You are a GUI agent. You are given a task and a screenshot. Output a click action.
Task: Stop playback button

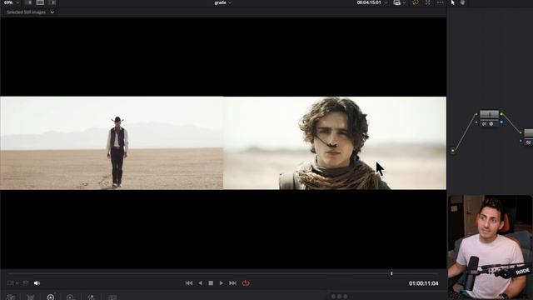point(211,283)
